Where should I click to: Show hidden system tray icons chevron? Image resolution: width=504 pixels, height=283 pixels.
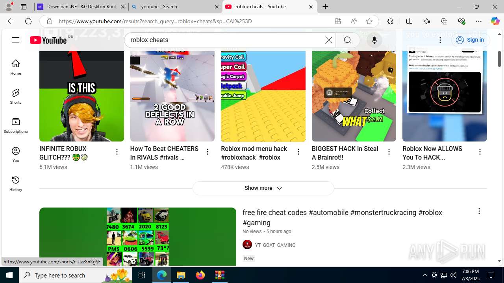(x=425, y=275)
